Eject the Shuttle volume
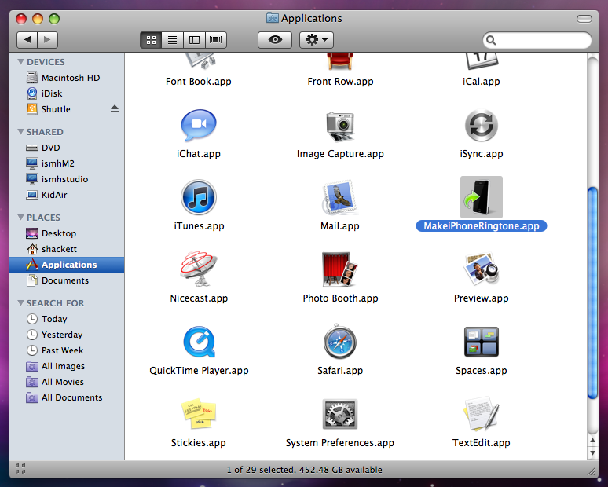Screen dimensions: 608x487 115,109
